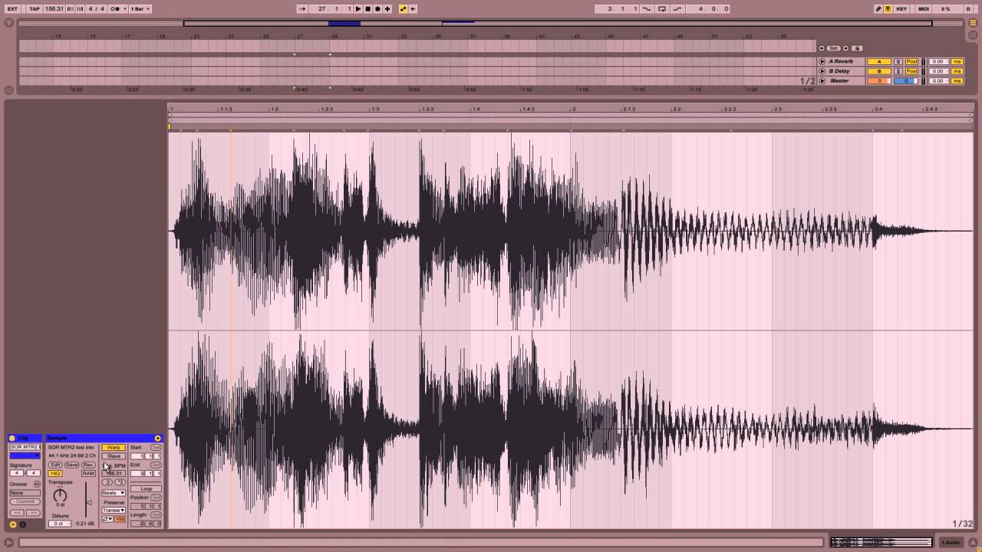Unfold the Master track

click(822, 80)
